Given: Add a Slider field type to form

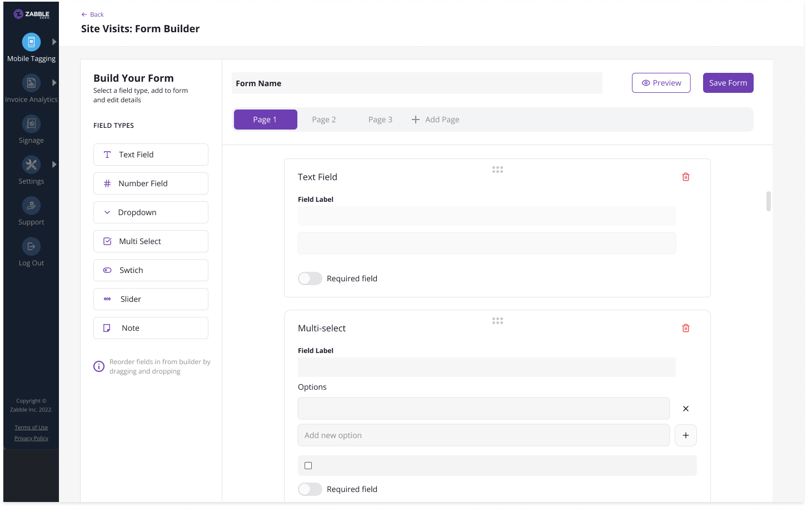Looking at the screenshot, I should coord(151,299).
